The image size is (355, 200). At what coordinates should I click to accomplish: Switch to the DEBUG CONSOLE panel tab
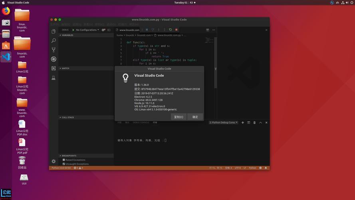pos(141,123)
